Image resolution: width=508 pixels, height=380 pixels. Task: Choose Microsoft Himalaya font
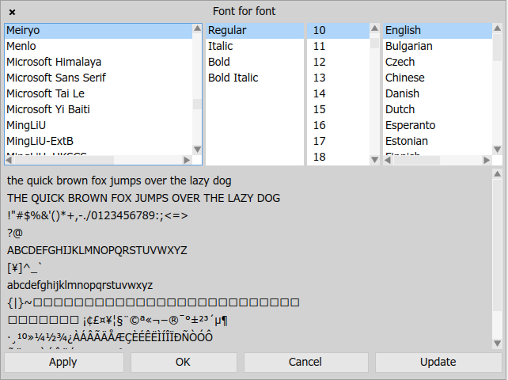[x=98, y=62]
